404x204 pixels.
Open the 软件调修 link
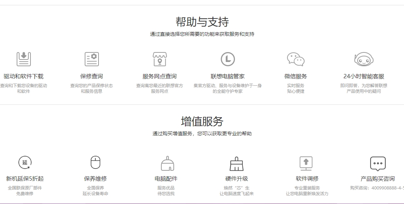pyautogui.click(x=307, y=178)
